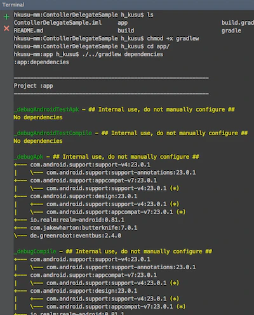Click the _debugAndroidTestApk configuration heading
Screen dimensions: 254x315
(x=124, y=109)
